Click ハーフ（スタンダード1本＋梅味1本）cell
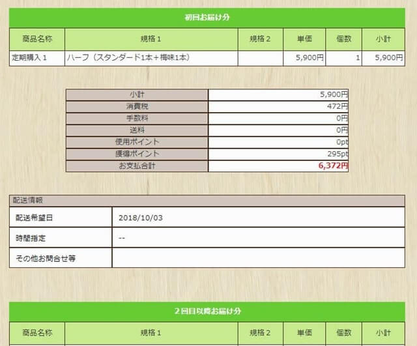Image resolution: width=417 pixels, height=346 pixels. 151,58
